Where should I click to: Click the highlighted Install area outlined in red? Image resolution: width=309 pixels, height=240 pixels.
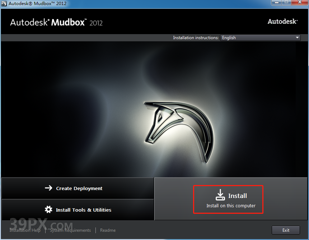tap(228, 199)
